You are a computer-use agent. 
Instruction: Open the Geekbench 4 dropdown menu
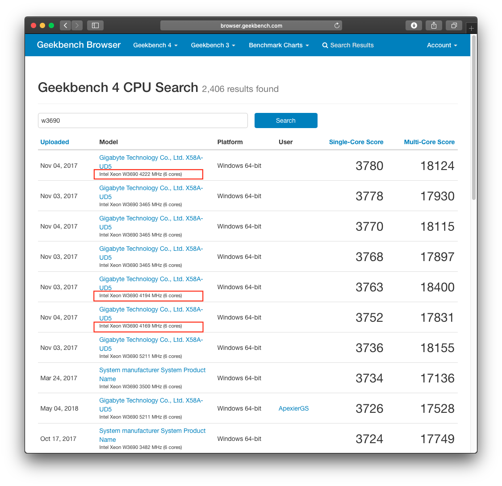tap(155, 45)
